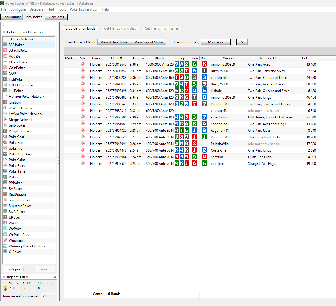The width and height of the screenshot is (336, 306).
Task: Switch to My Hands view
Action: 216,42
